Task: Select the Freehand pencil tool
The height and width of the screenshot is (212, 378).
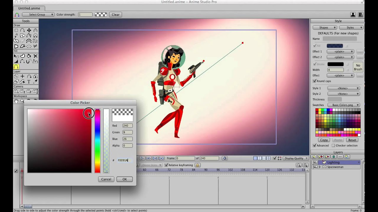Action: [16, 36]
